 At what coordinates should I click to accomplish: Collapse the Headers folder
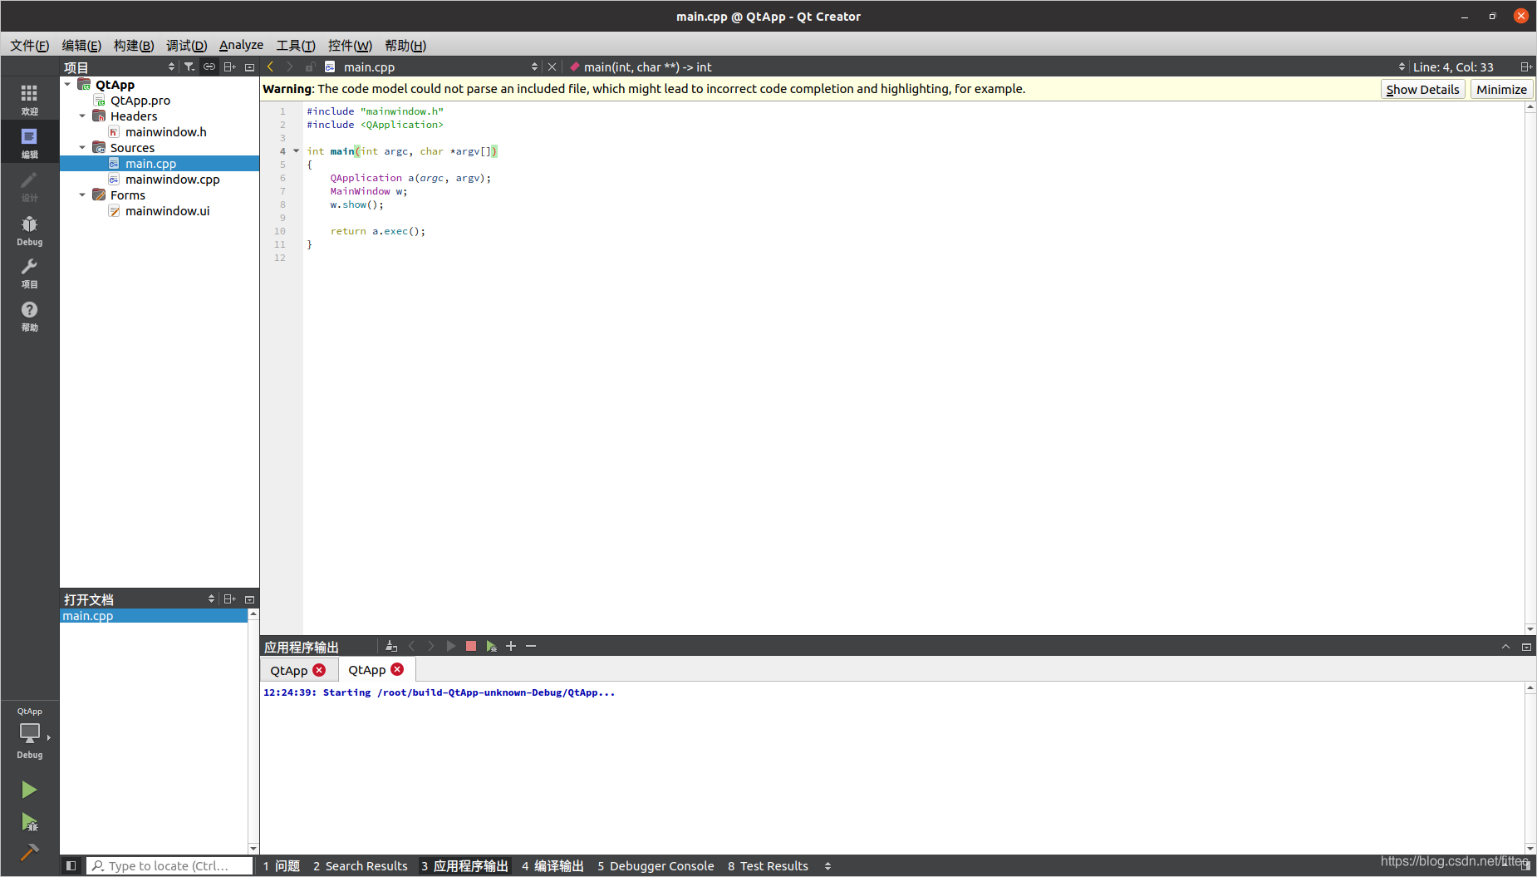click(x=82, y=116)
